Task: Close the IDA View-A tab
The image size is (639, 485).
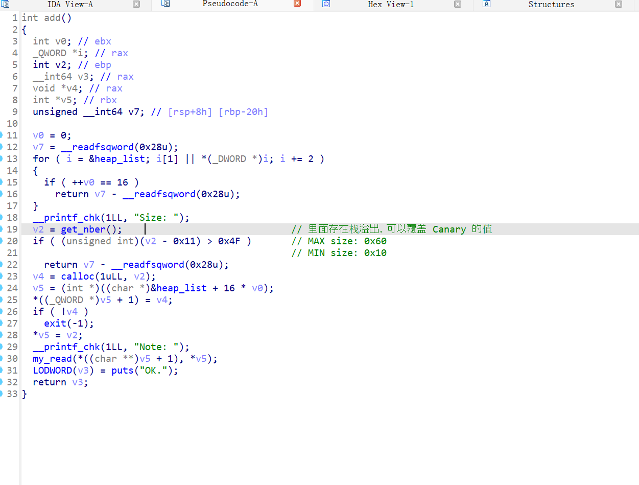Action: point(136,4)
